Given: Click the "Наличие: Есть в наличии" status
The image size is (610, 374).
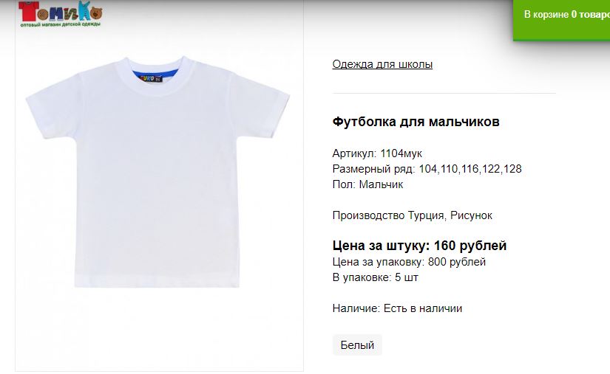Looking at the screenshot, I should [x=397, y=308].
